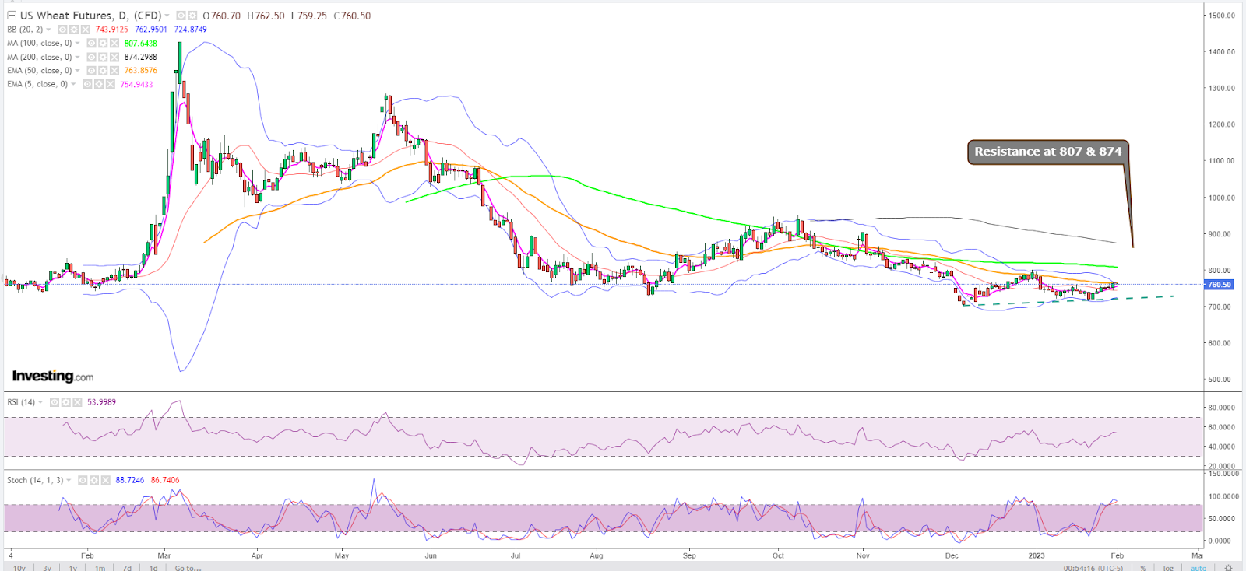1246x571 pixels.
Task: Collapse the chart legend with the minus box
Action: 12,16
